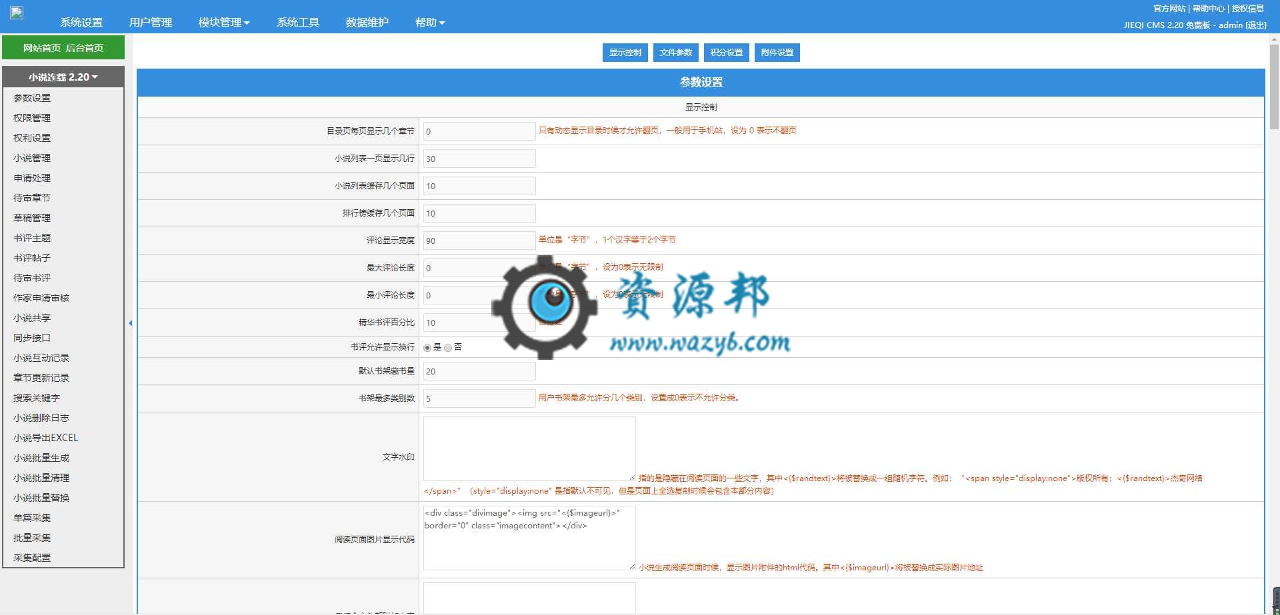Expand the 小说连载 2.20 module dropdown
Screen dimensions: 1280x615
(63, 77)
